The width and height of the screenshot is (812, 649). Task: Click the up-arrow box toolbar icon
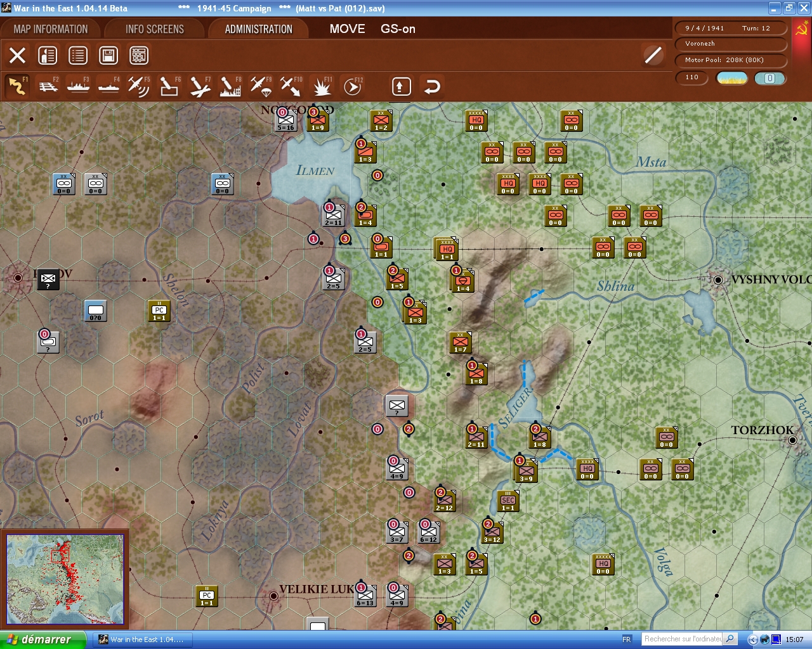[x=401, y=86]
